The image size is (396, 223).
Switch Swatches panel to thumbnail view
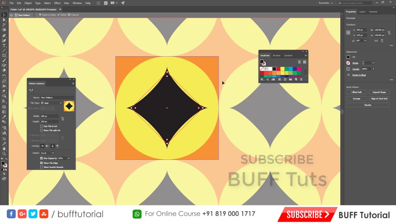point(304,62)
